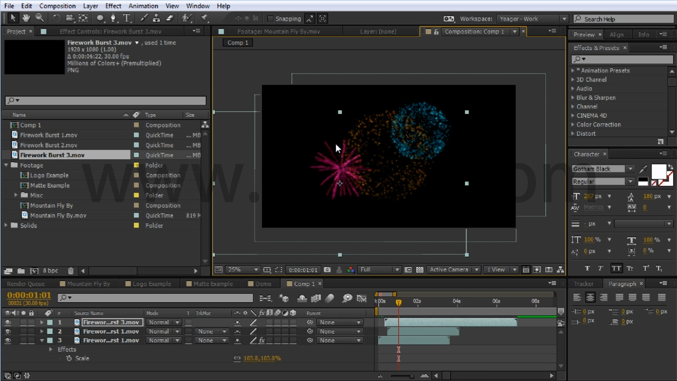Click the 8 bpc color depth button
The height and width of the screenshot is (381, 677).
(50, 271)
